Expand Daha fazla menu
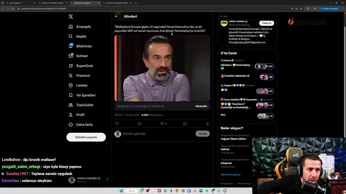 pos(81,124)
